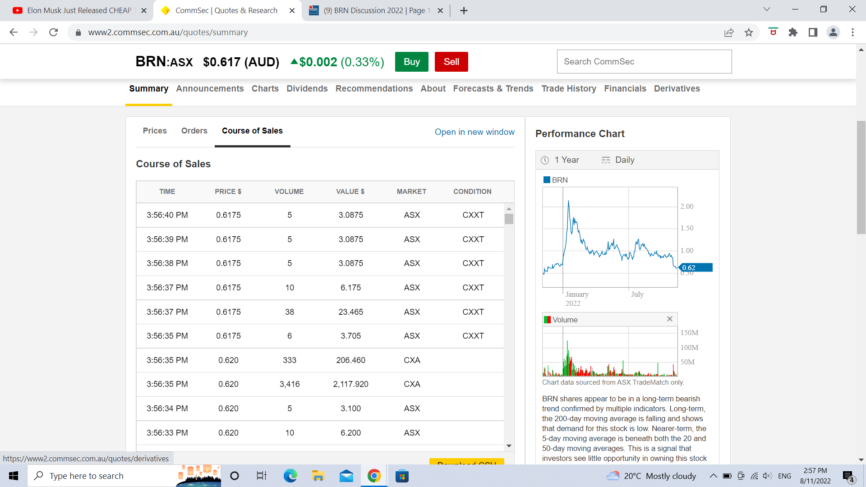
Task: Open the Chrome profile avatar icon
Action: pos(833,32)
